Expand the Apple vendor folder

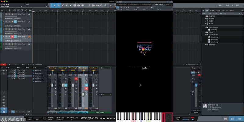206,32
